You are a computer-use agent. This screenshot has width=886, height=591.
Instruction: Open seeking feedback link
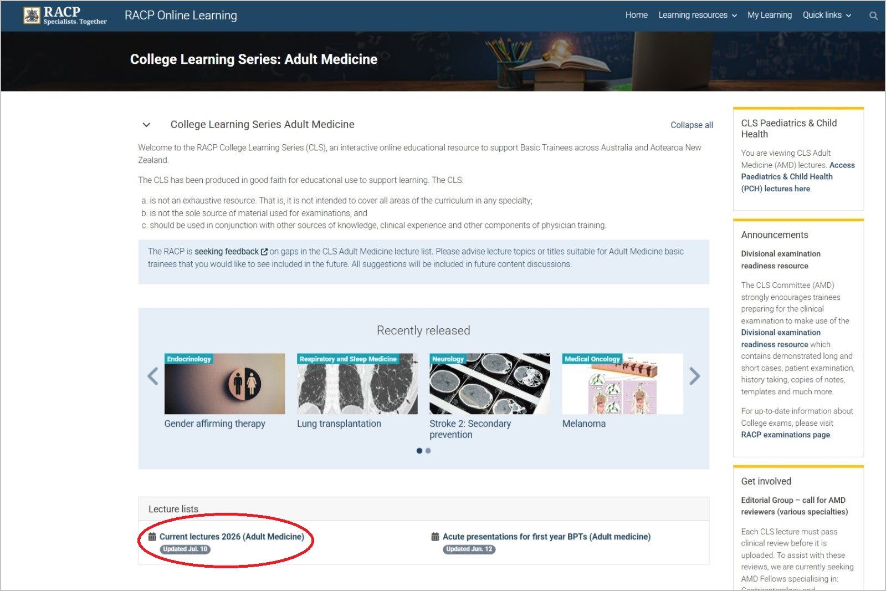tap(227, 252)
